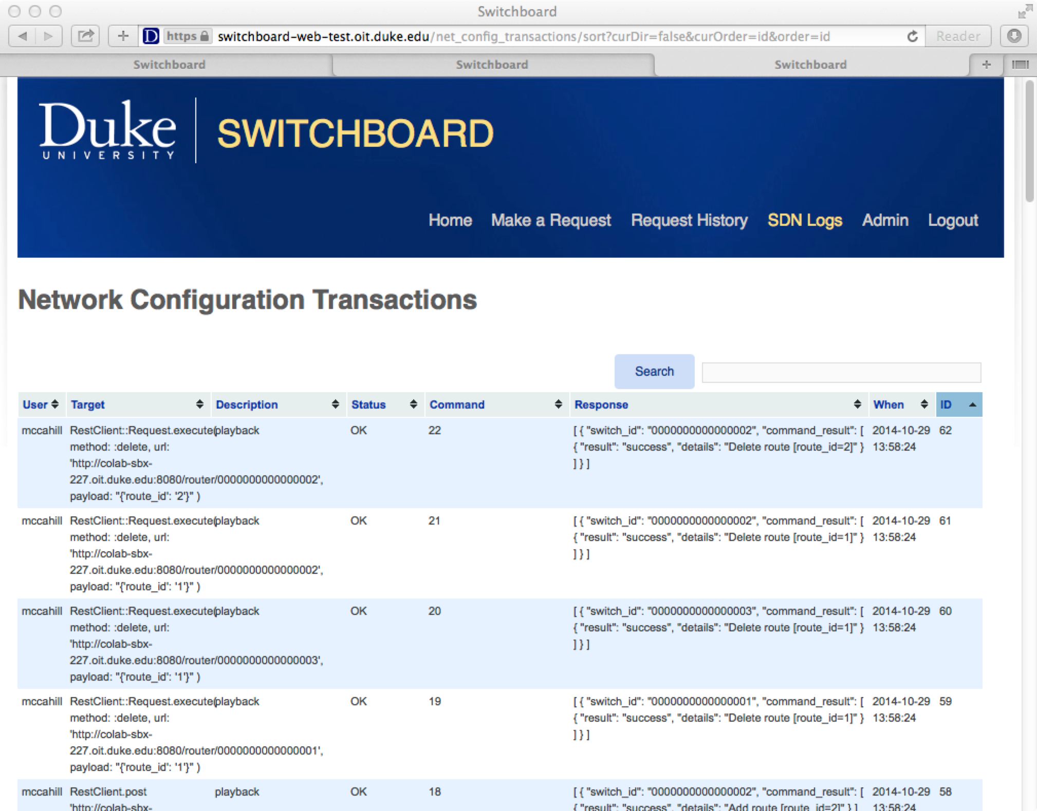1037x811 pixels.
Task: Click the Reader button
Action: coord(958,36)
